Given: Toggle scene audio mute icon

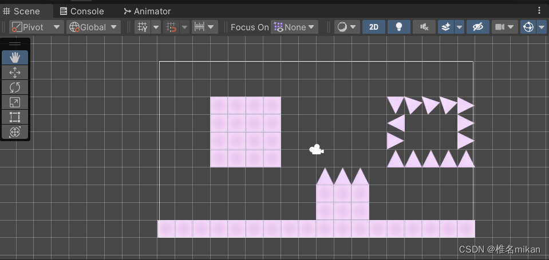Looking at the screenshot, I should pyautogui.click(x=424, y=27).
